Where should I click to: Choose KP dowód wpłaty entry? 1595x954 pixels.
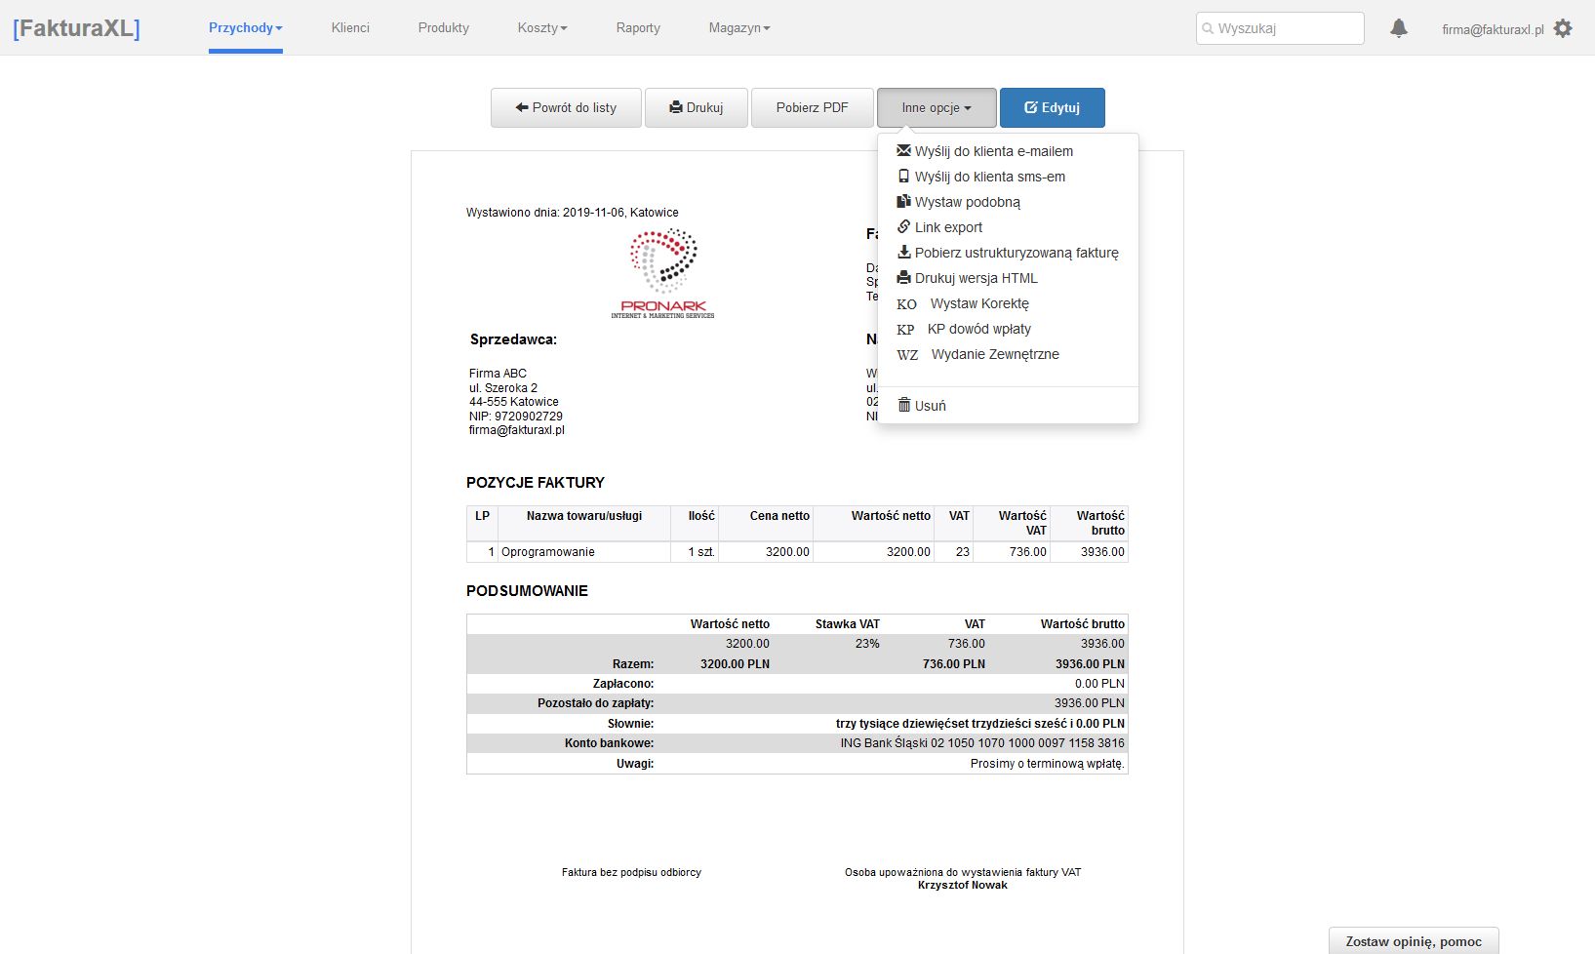[x=1008, y=329]
